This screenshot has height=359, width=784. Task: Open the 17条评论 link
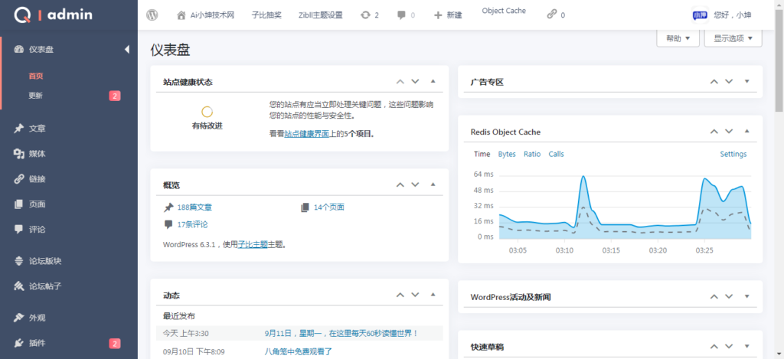(x=192, y=224)
